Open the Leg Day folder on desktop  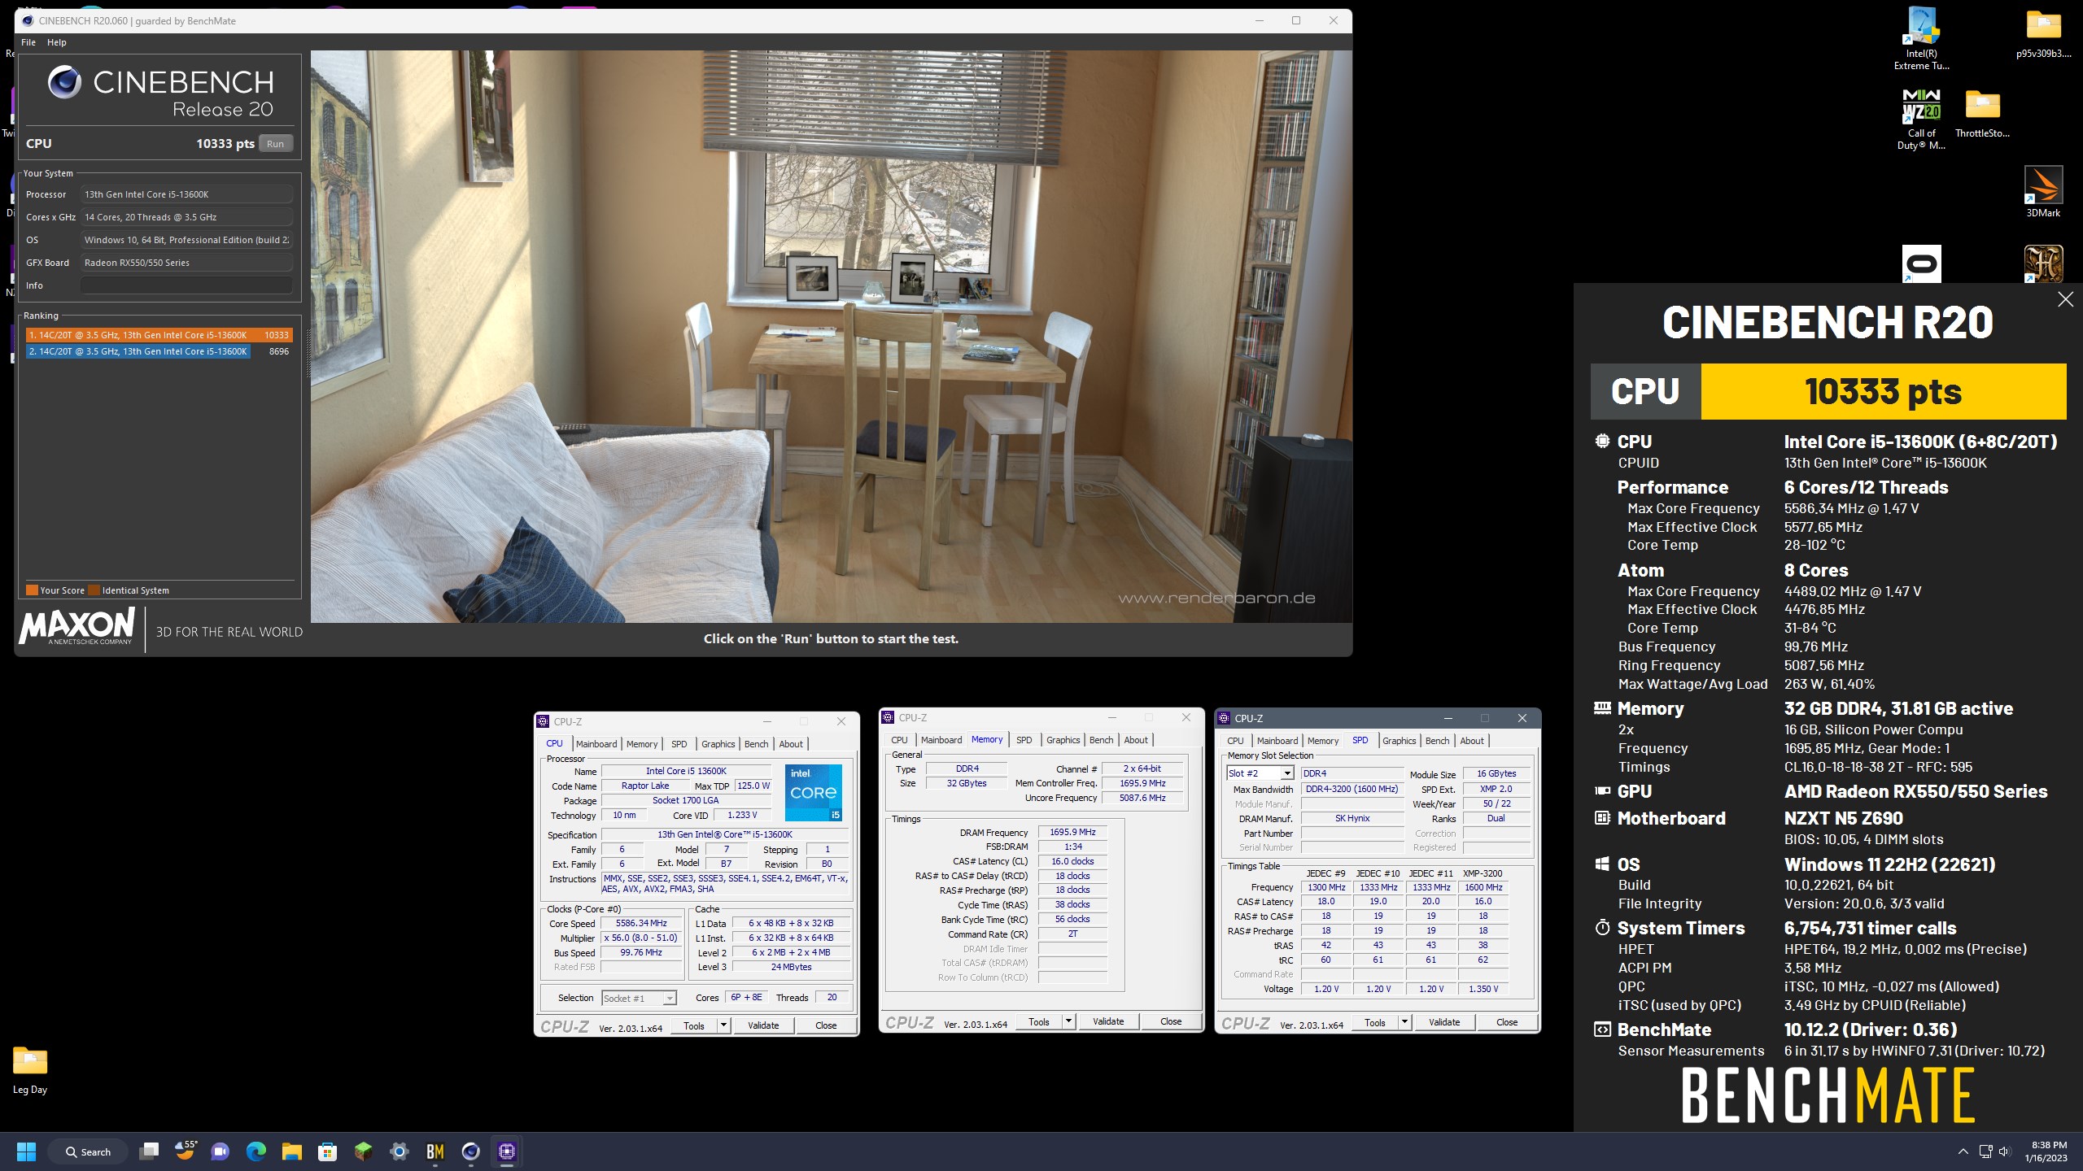(30, 1069)
